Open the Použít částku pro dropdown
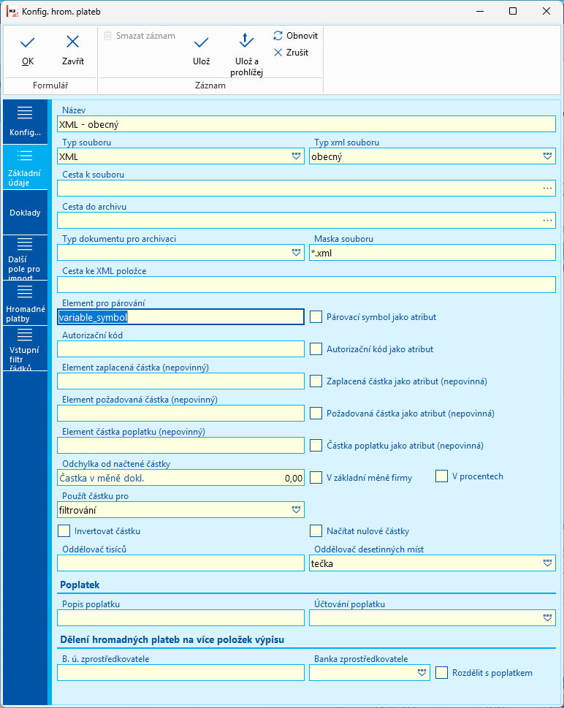 296,510
